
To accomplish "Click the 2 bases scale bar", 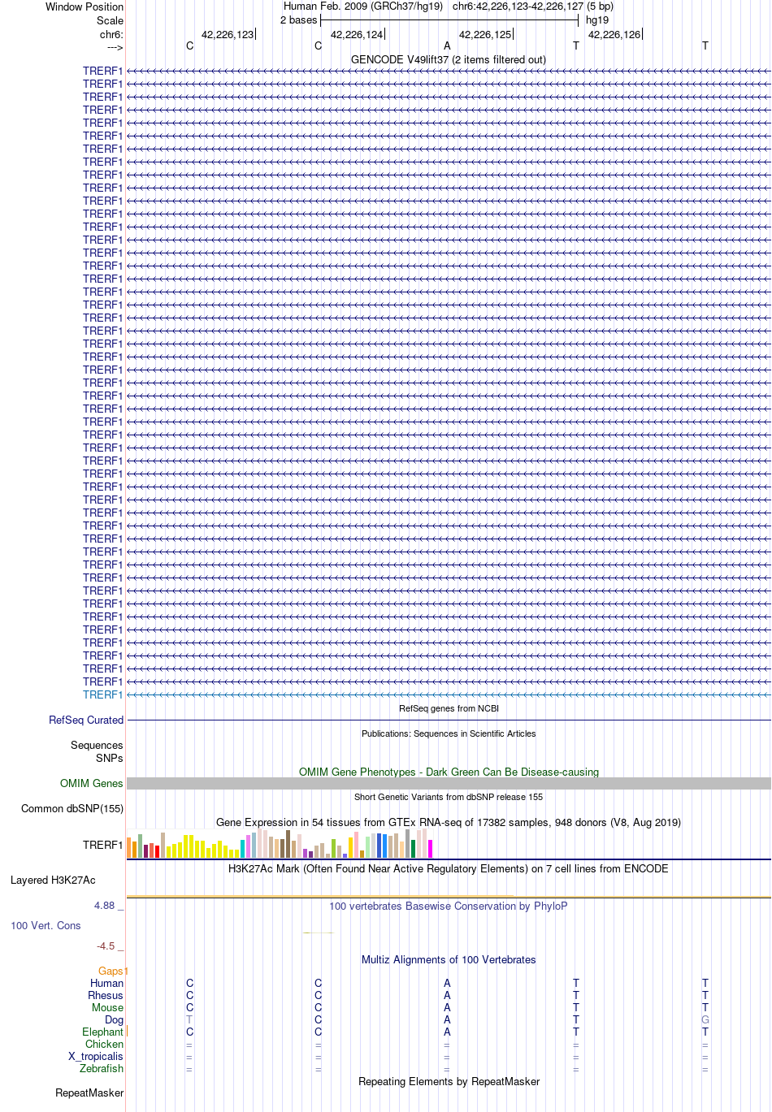I will click(449, 20).
